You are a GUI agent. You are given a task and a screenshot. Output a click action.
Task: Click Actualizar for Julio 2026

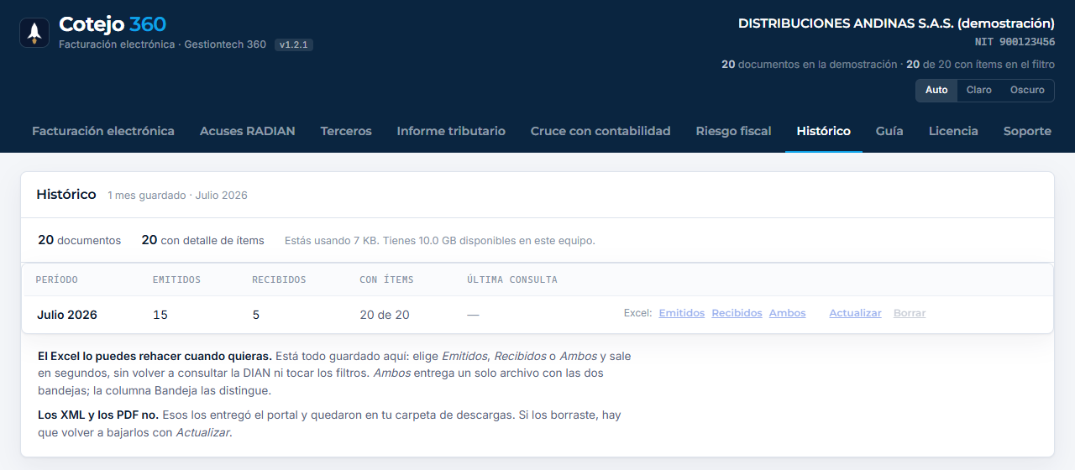click(855, 313)
